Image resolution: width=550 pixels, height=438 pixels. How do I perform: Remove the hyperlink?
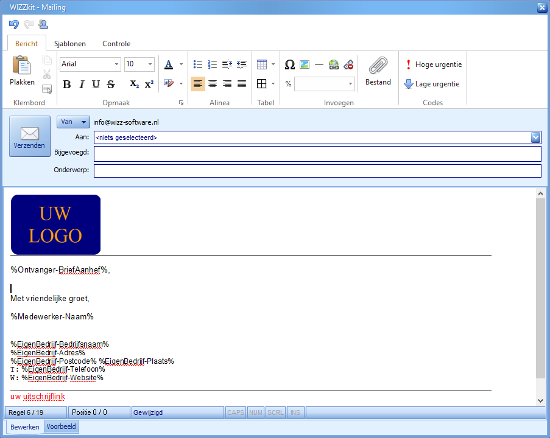[x=348, y=63]
